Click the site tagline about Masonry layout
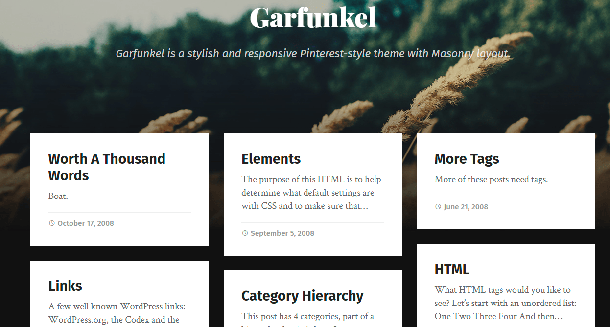This screenshot has height=327, width=610. (x=313, y=53)
